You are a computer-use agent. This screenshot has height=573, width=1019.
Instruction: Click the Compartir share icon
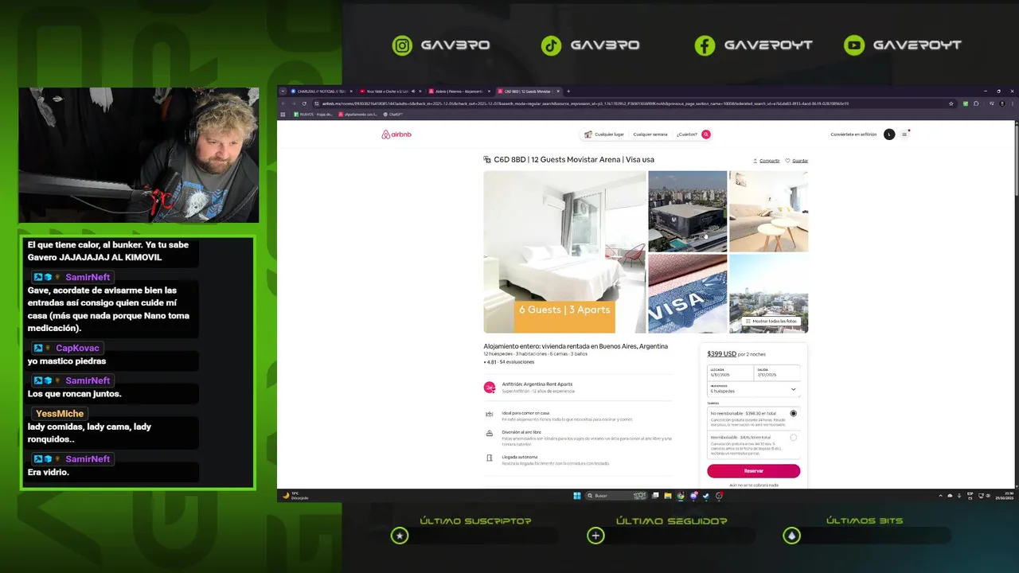(755, 161)
